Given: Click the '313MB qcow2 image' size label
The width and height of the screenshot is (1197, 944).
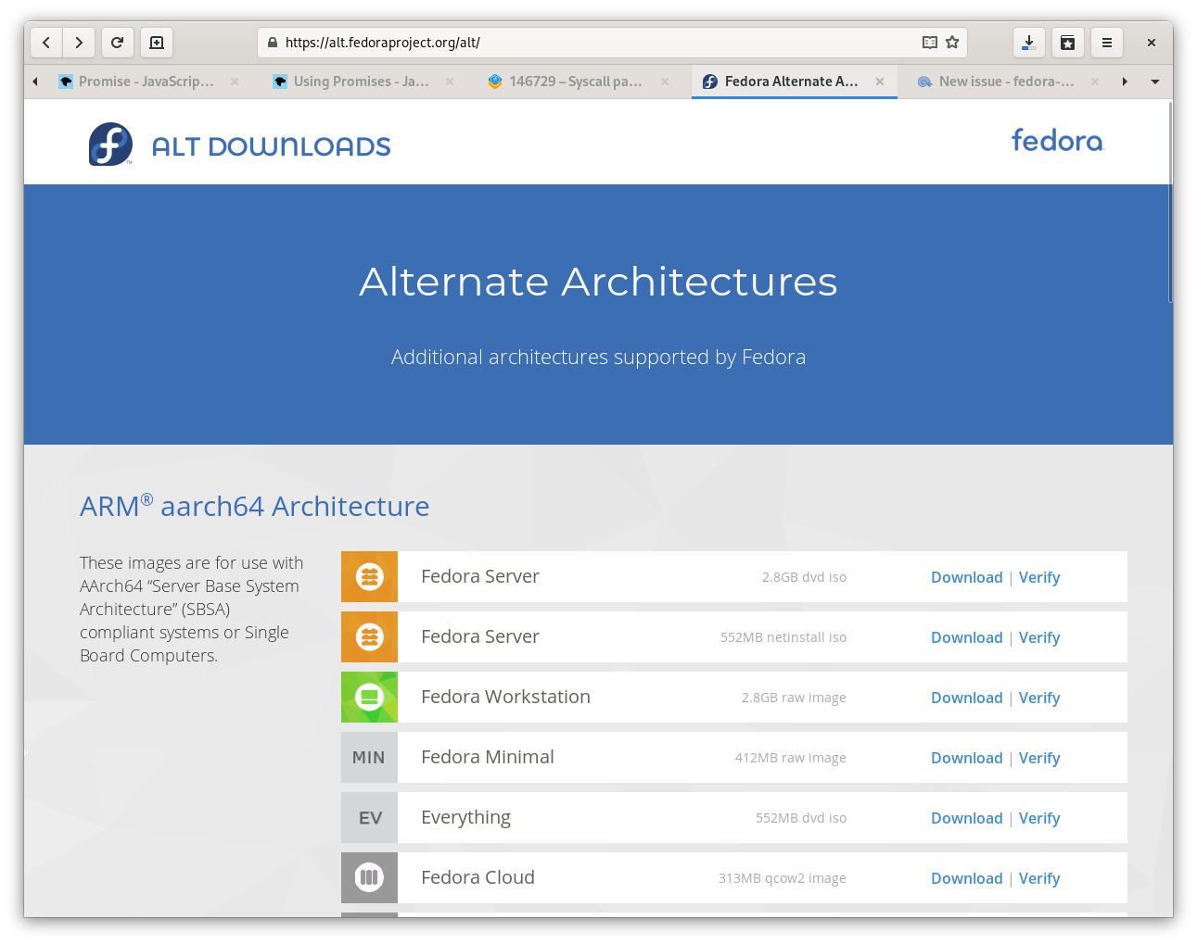Looking at the screenshot, I should (783, 878).
